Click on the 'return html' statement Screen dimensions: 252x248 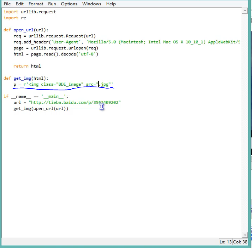(x=27, y=66)
